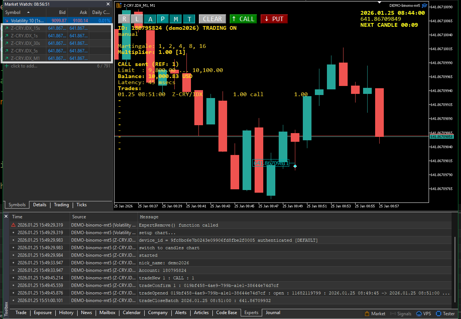The image size is (461, 319).
Task: Select the Z-CRY.IDX_30s symbol row
Action: [x=58, y=43]
